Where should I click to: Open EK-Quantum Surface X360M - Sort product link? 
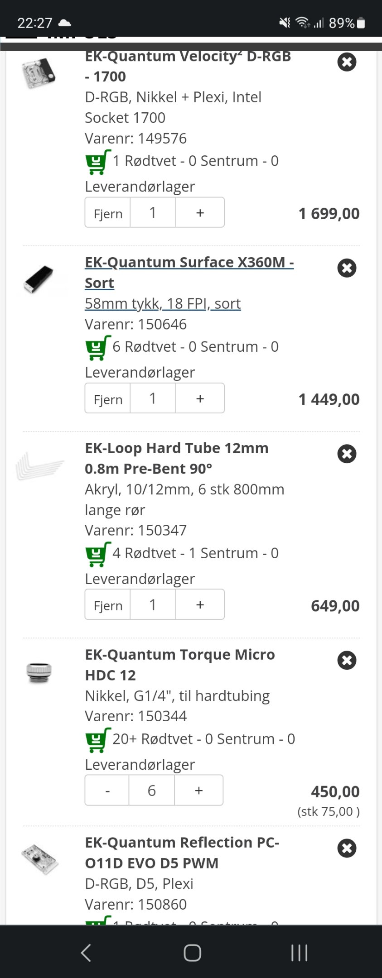189,272
